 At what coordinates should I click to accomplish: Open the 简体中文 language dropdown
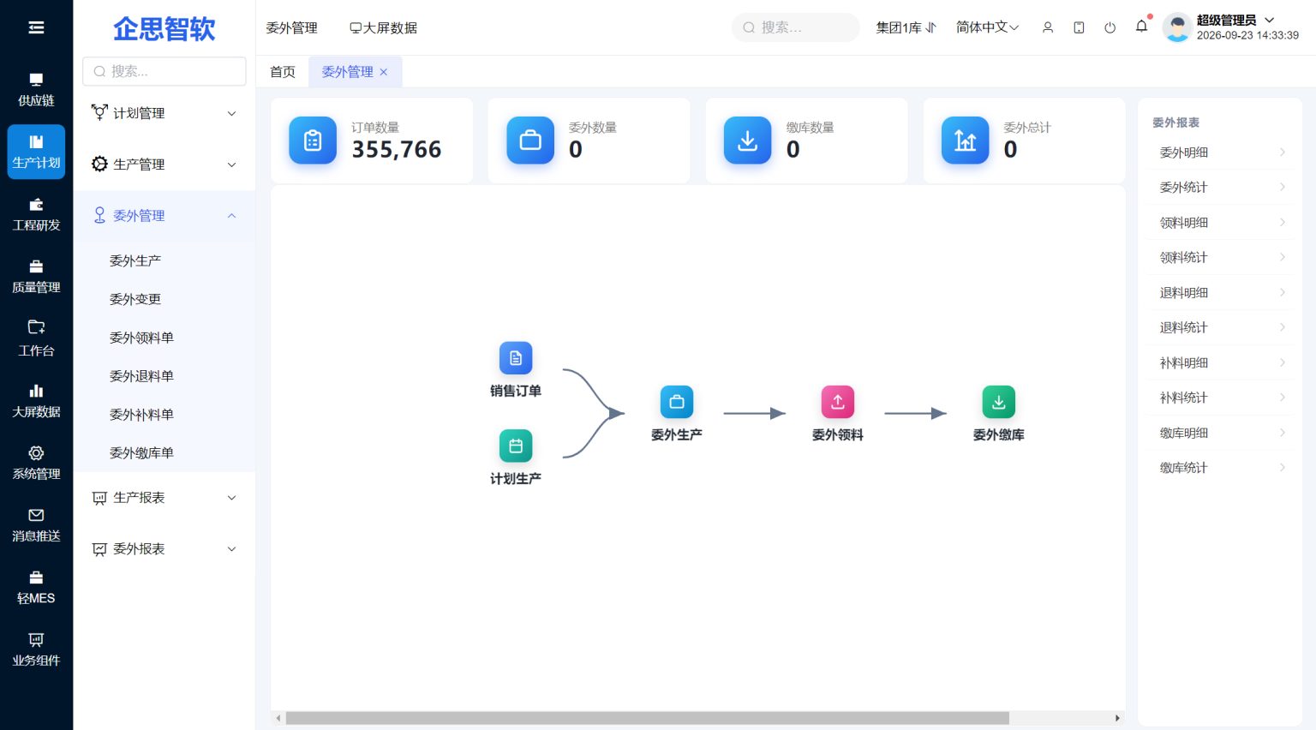(x=987, y=27)
